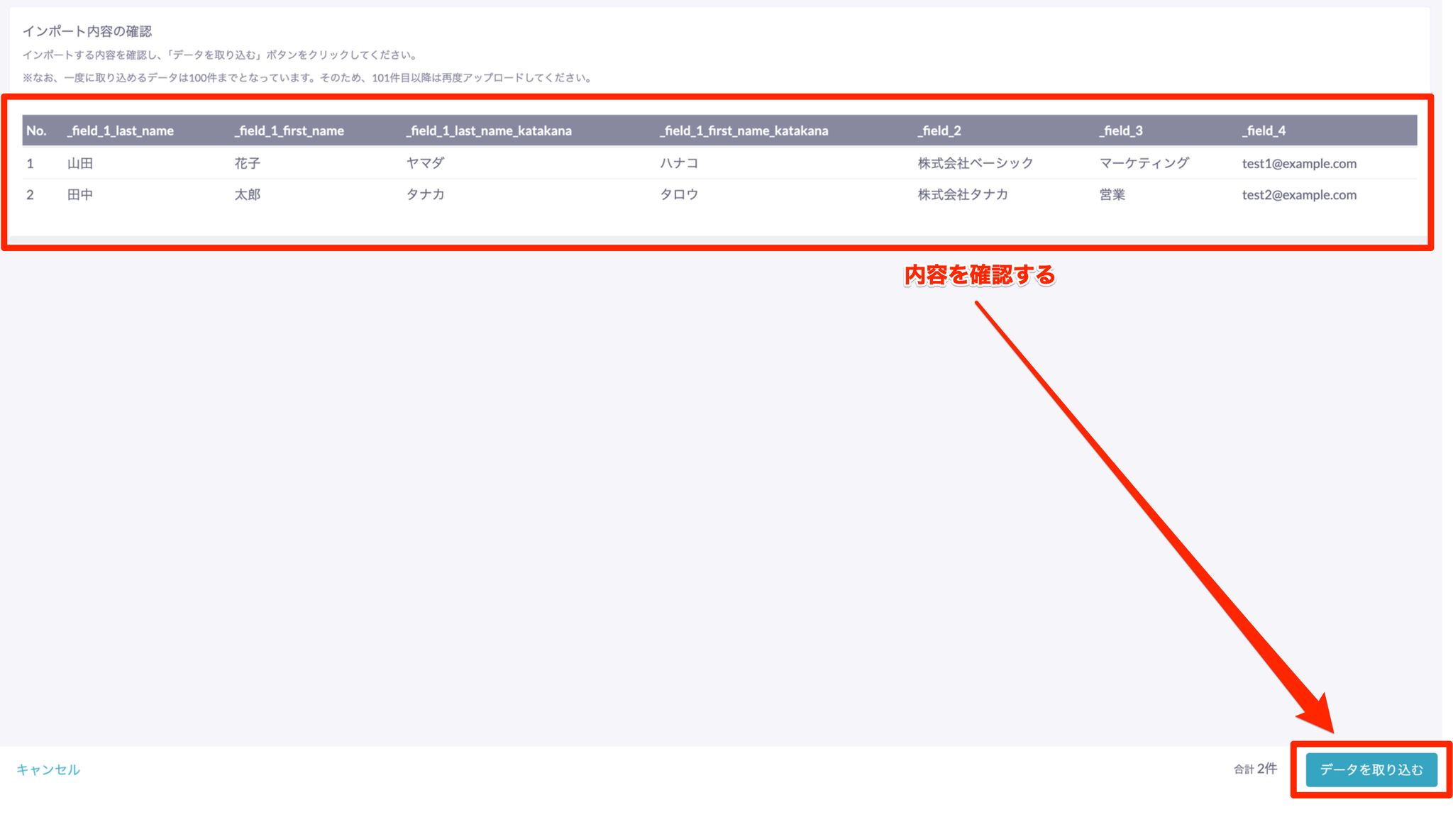
Task: Click the 株式会社ベーシック company cell
Action: coord(975,163)
